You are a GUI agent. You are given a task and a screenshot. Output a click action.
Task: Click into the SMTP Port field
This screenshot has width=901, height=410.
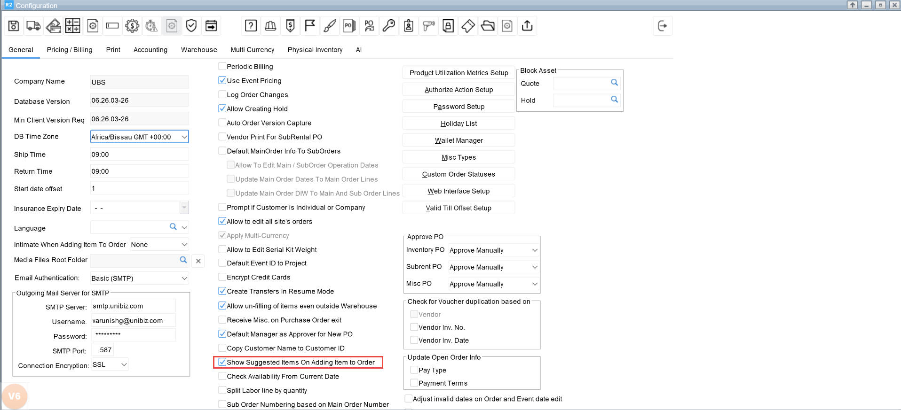[x=103, y=350]
